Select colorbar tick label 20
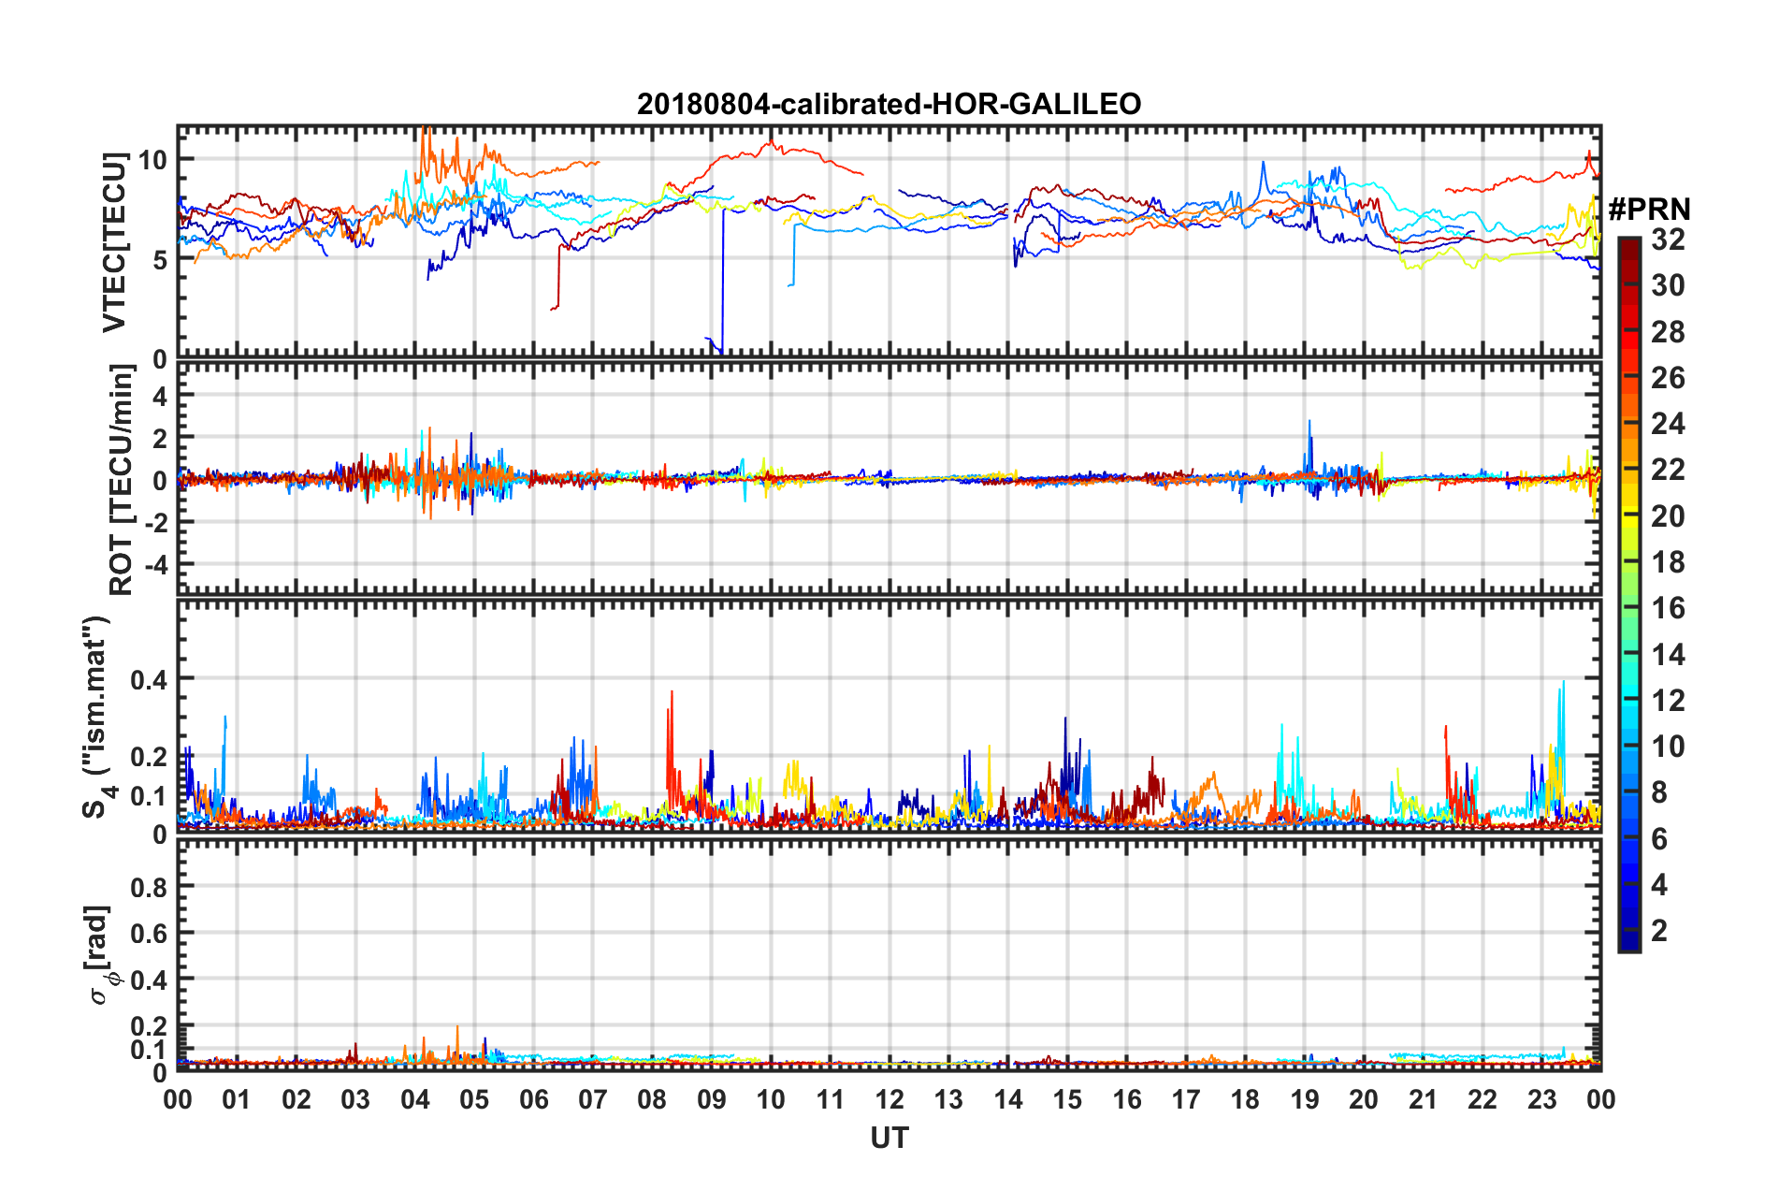Image resolution: width=1779 pixels, height=1190 pixels. pyautogui.click(x=1668, y=516)
